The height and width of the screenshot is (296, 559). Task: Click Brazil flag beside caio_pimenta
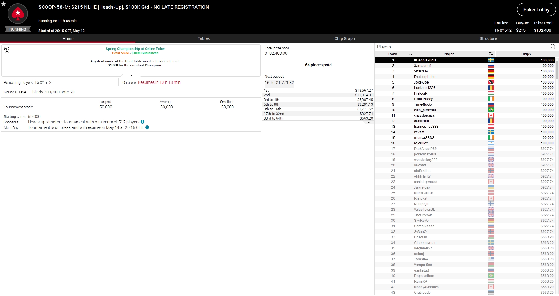[x=491, y=110]
